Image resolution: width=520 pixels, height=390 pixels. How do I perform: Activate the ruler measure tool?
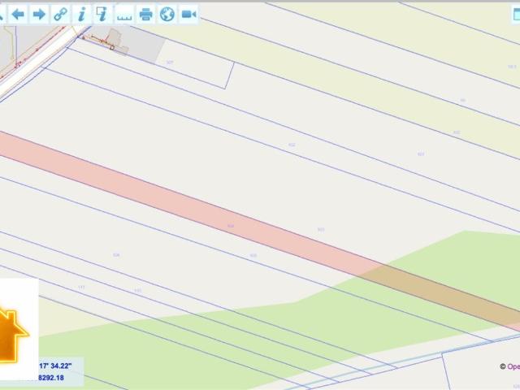124,14
